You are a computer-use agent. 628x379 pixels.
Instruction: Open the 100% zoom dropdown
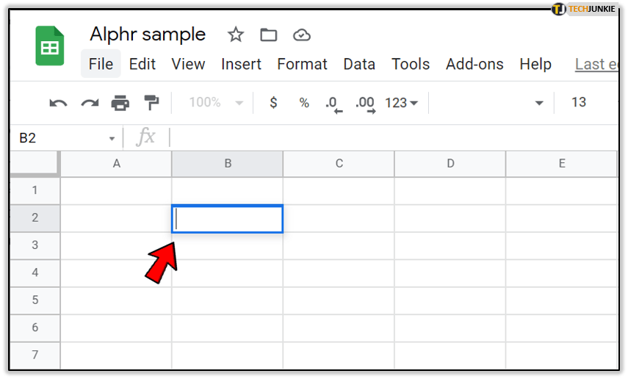pyautogui.click(x=216, y=103)
